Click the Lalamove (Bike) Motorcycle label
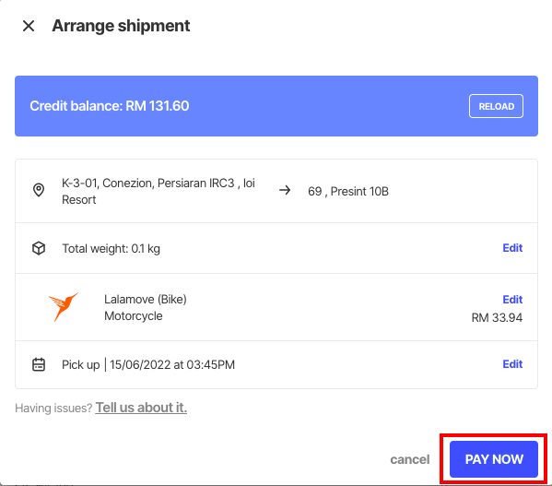Screen dimensions: 552x486 point(146,307)
